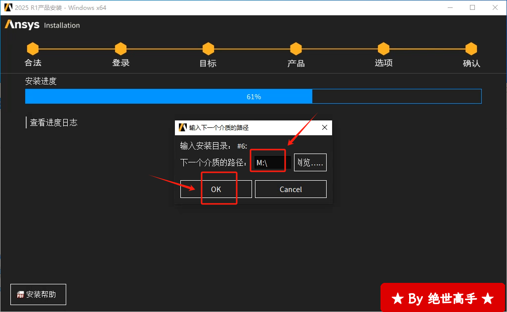The height and width of the screenshot is (312, 507).
Task: Click the 61% installation progress bar
Action: 253,97
